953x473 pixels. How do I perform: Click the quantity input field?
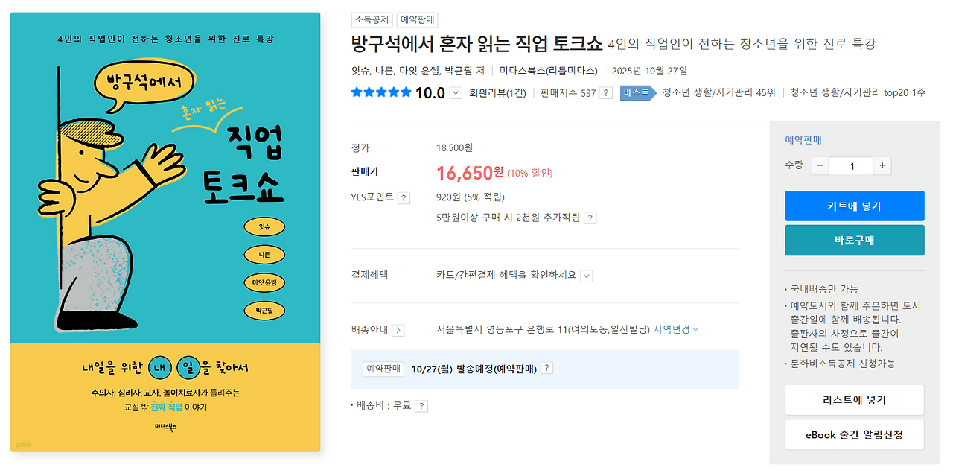851,165
